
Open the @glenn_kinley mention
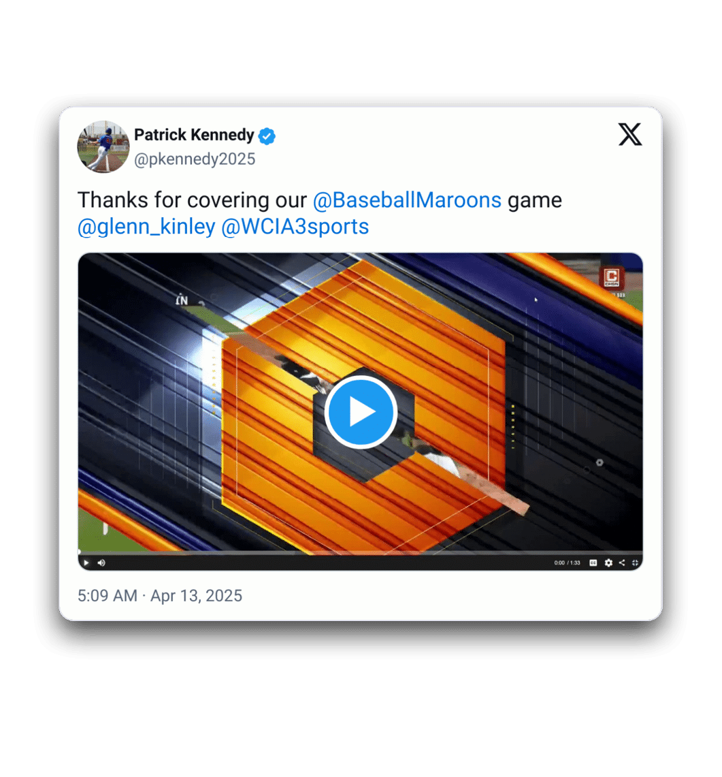coord(146,227)
